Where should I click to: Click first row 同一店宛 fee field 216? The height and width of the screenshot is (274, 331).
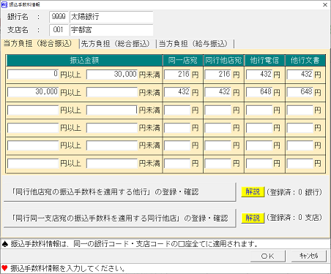tap(177, 75)
